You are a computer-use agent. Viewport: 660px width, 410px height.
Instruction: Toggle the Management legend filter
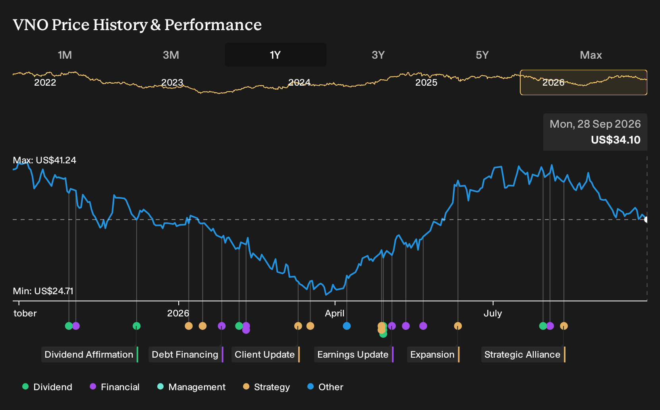coord(191,387)
